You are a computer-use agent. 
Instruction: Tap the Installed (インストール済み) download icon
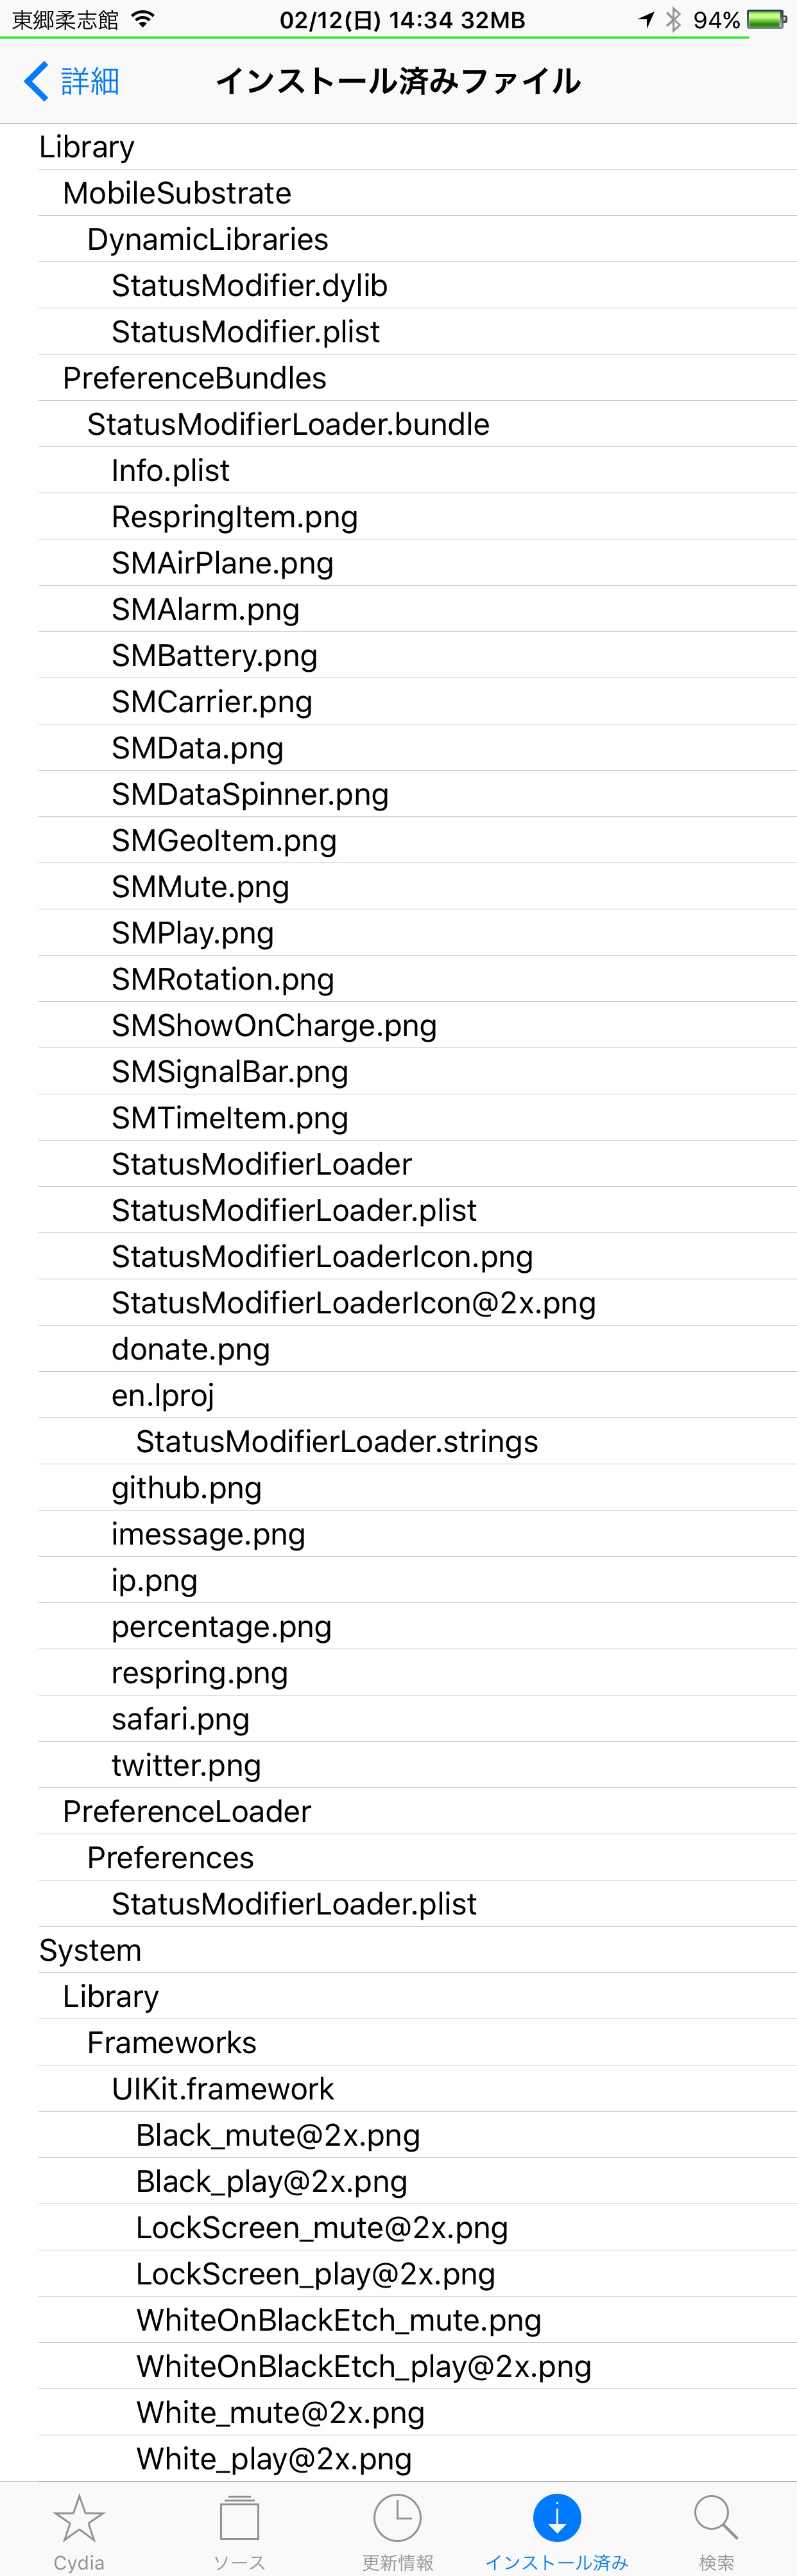coord(557,2517)
